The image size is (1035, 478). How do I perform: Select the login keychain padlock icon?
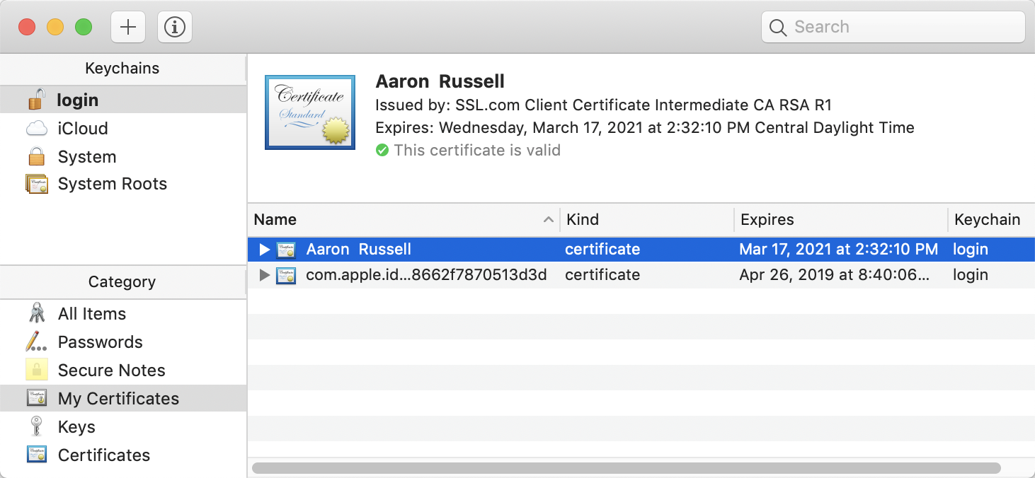coord(36,100)
